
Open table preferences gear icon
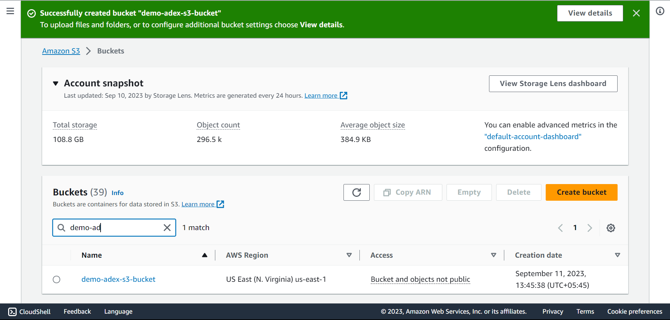(x=611, y=228)
